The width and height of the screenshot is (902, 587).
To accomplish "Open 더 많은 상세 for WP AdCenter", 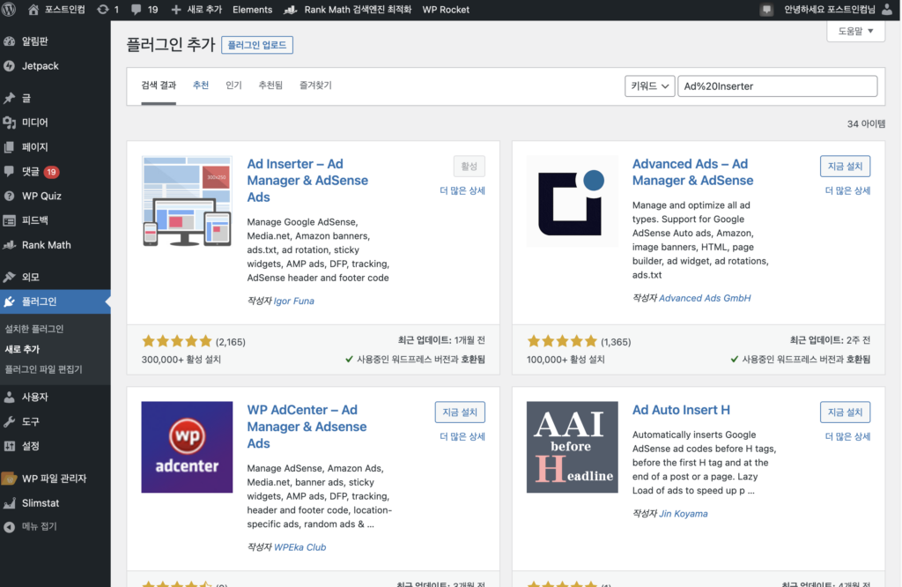I will tap(462, 437).
